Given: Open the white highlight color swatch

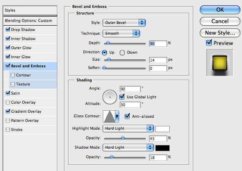Looking at the screenshot, I should click(162, 129).
